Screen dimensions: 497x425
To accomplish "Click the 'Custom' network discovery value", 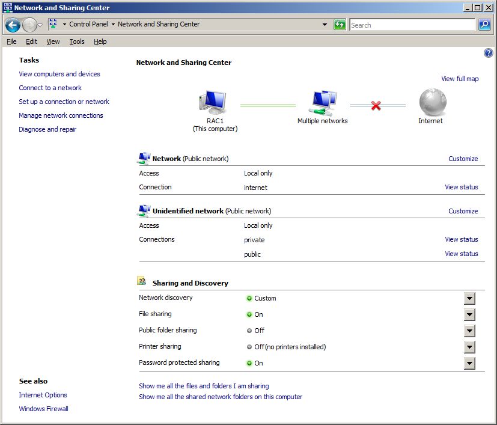I will pyautogui.click(x=265, y=298).
